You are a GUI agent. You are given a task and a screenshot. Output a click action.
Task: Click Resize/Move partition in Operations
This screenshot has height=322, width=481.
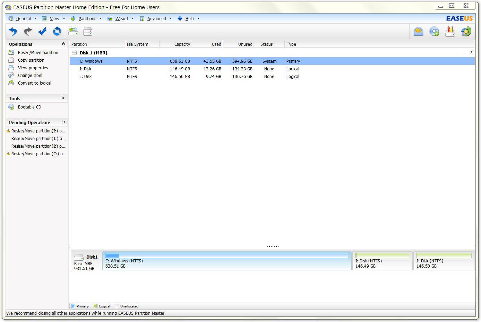38,52
